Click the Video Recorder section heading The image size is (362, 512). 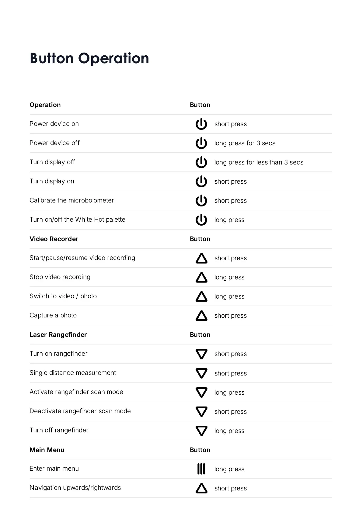tap(54, 239)
